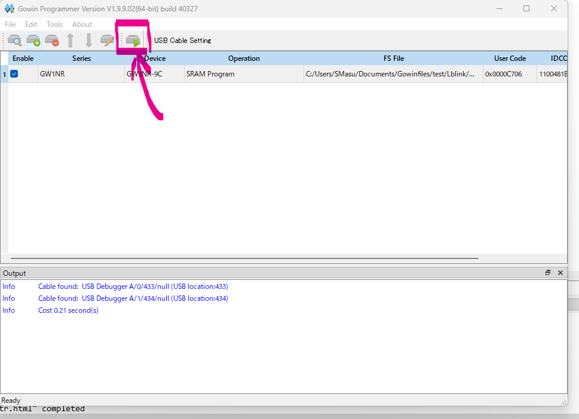The width and height of the screenshot is (579, 419).
Task: Click the Device column header
Action: 154,58
